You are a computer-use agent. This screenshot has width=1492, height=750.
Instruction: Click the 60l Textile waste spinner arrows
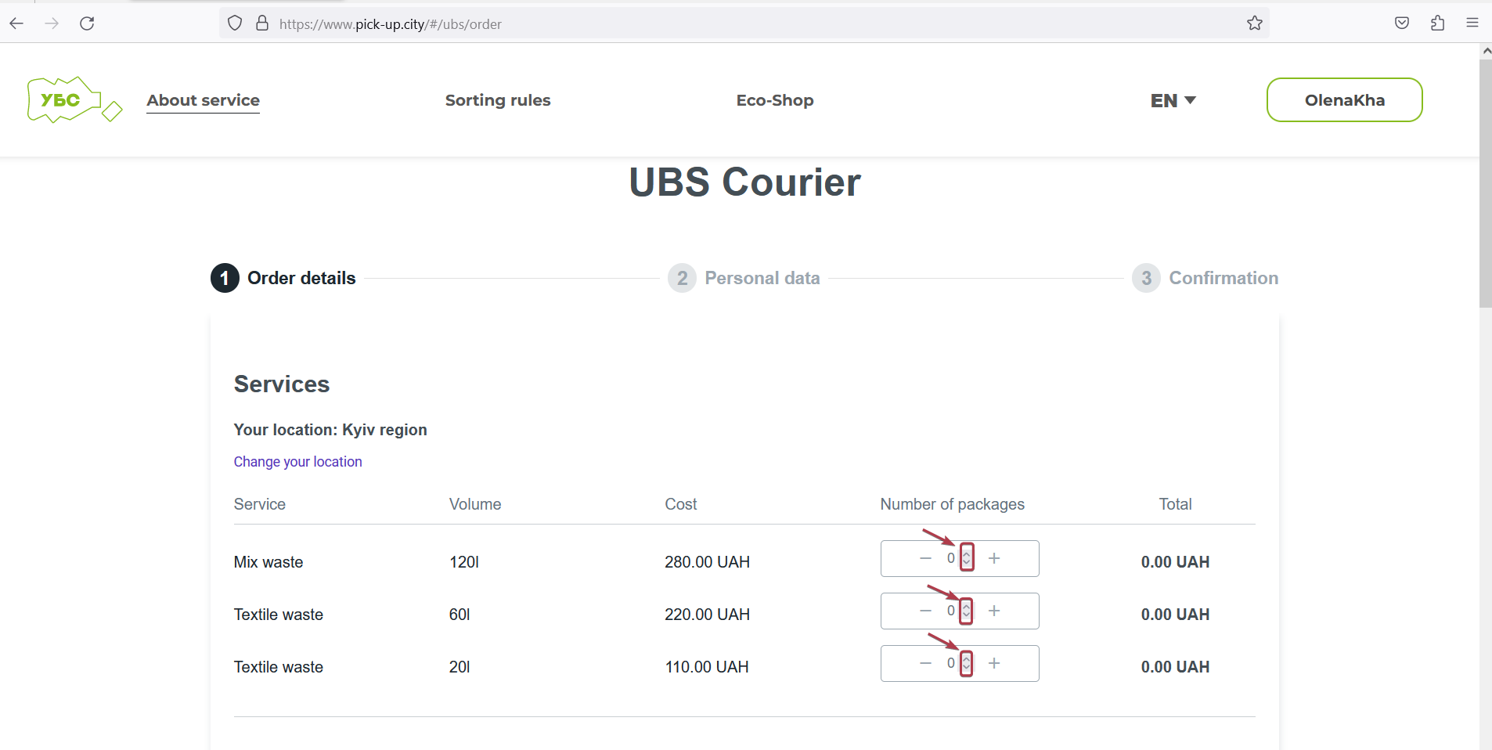(967, 610)
